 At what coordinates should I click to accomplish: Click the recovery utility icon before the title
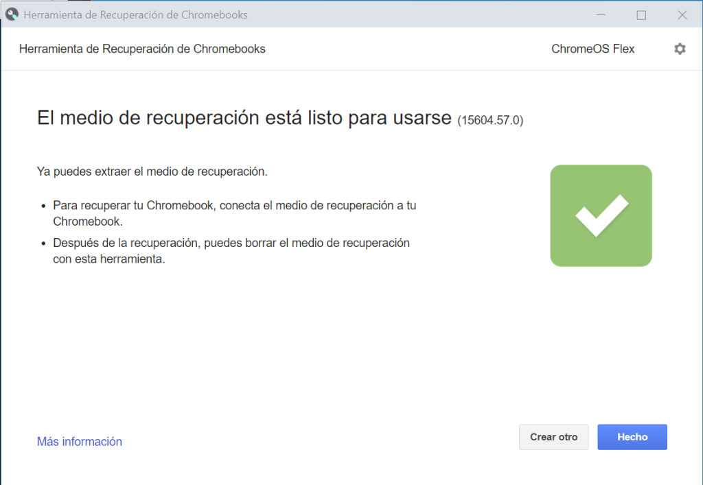pos(12,13)
